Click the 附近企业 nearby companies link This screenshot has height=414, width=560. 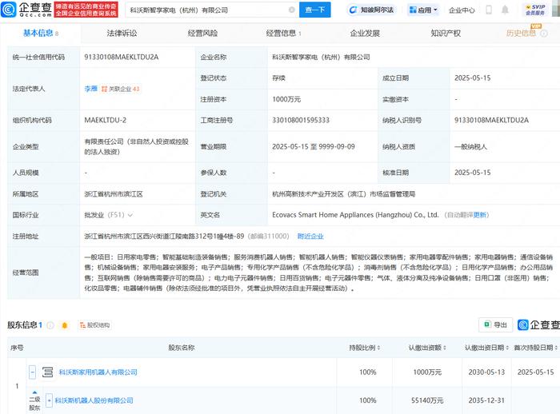tap(310, 237)
